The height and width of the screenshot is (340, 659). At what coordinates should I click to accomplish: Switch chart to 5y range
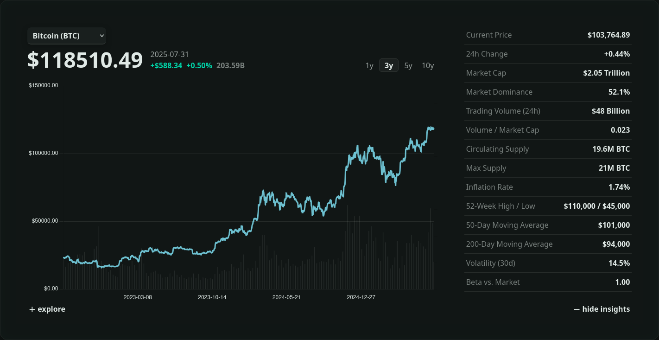coord(408,65)
